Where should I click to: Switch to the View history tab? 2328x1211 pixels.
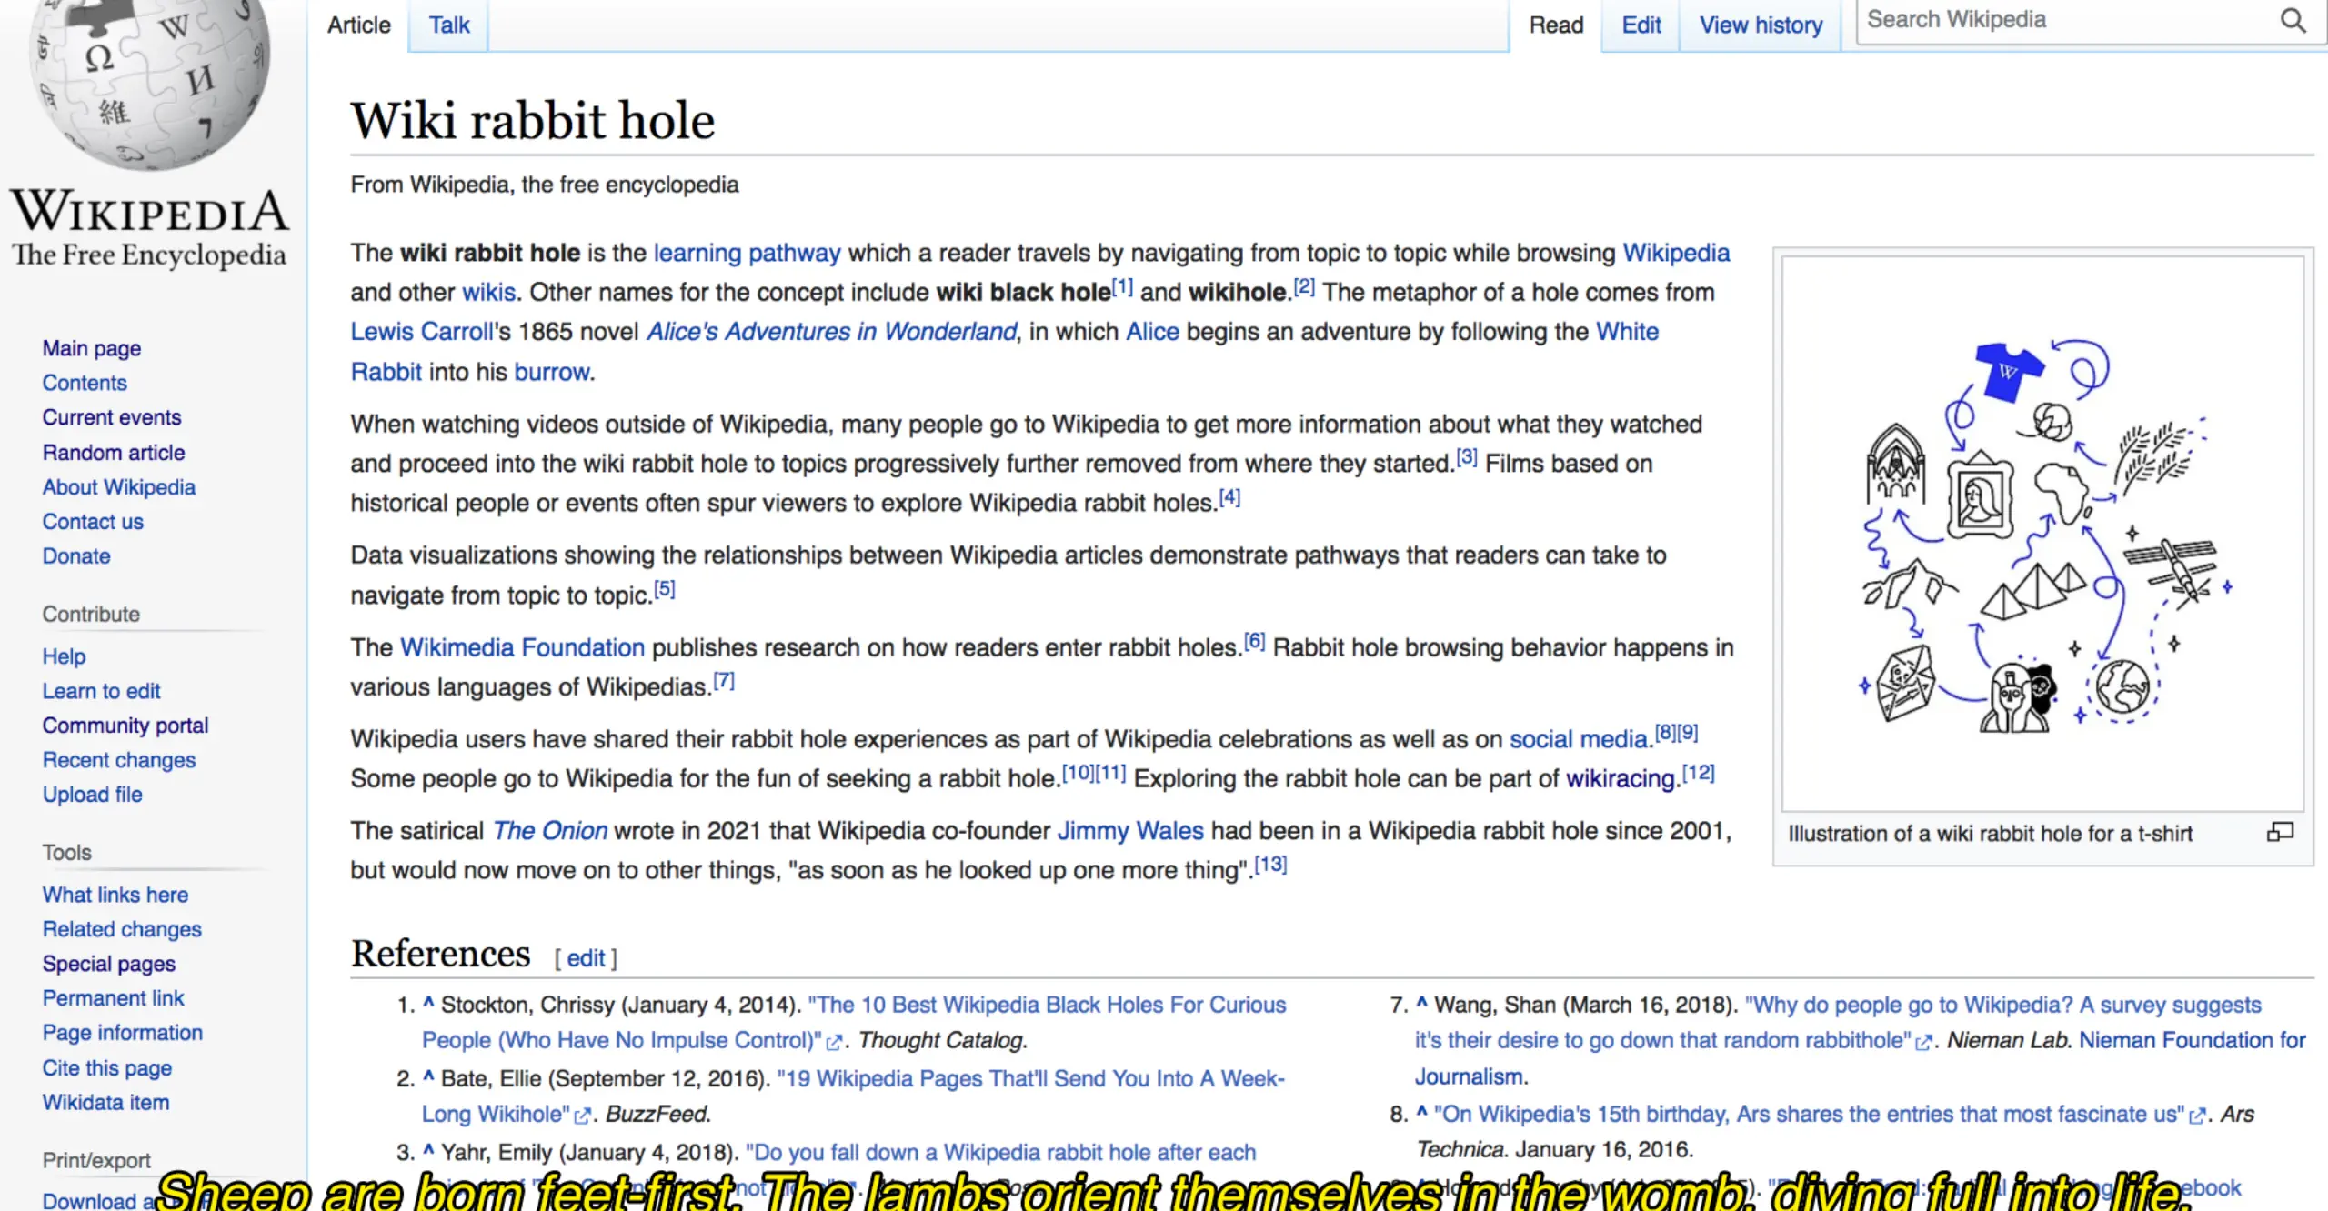point(1761,25)
